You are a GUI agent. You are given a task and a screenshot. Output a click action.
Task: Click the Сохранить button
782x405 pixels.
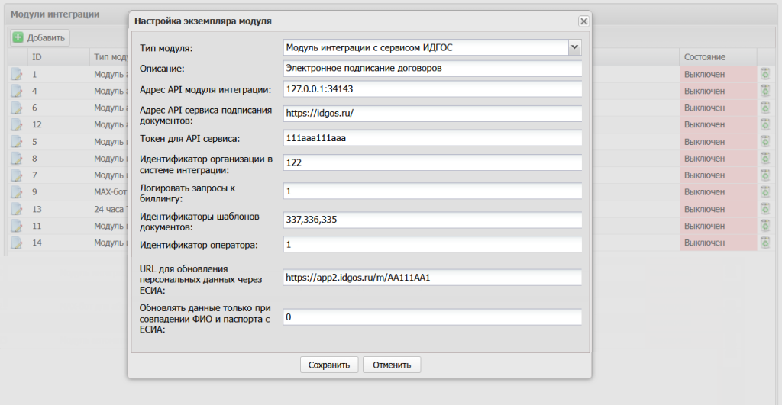tap(329, 365)
